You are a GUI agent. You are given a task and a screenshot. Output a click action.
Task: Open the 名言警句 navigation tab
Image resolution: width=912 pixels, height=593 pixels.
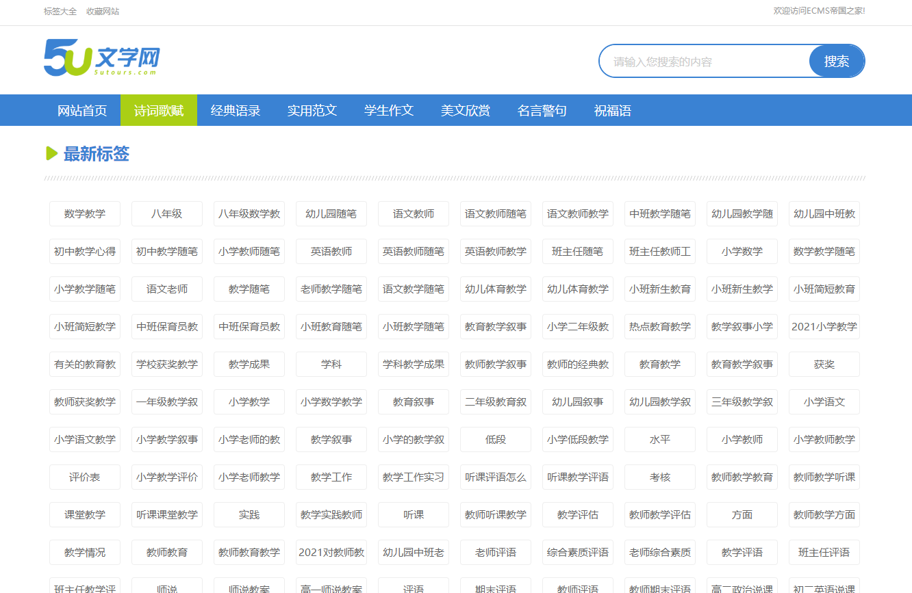pyautogui.click(x=543, y=110)
